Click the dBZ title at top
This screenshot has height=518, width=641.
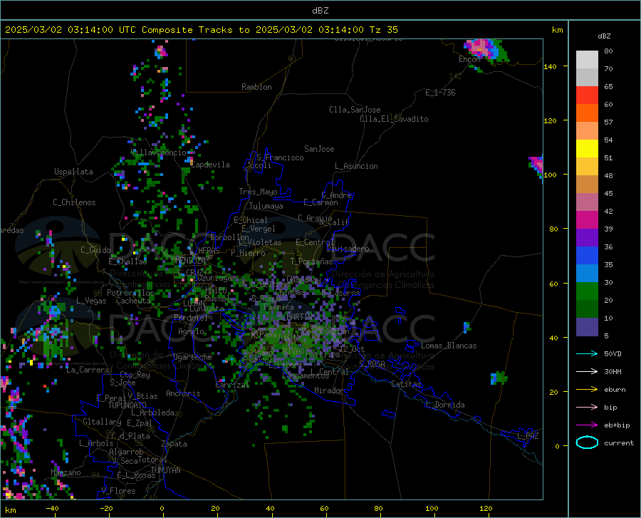tap(320, 11)
